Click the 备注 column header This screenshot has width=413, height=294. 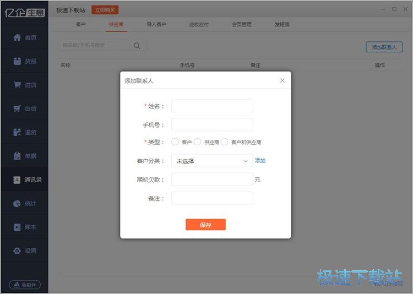click(256, 65)
